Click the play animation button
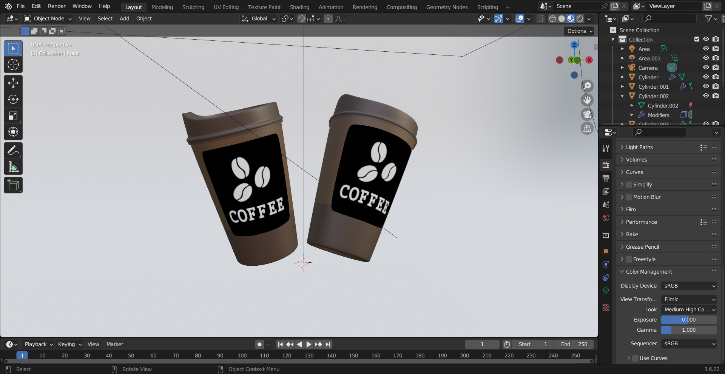Image resolution: width=725 pixels, height=374 pixels. point(309,344)
